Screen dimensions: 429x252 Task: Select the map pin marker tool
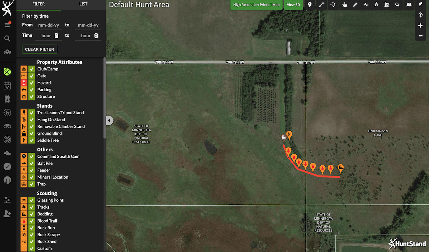(x=310, y=5)
